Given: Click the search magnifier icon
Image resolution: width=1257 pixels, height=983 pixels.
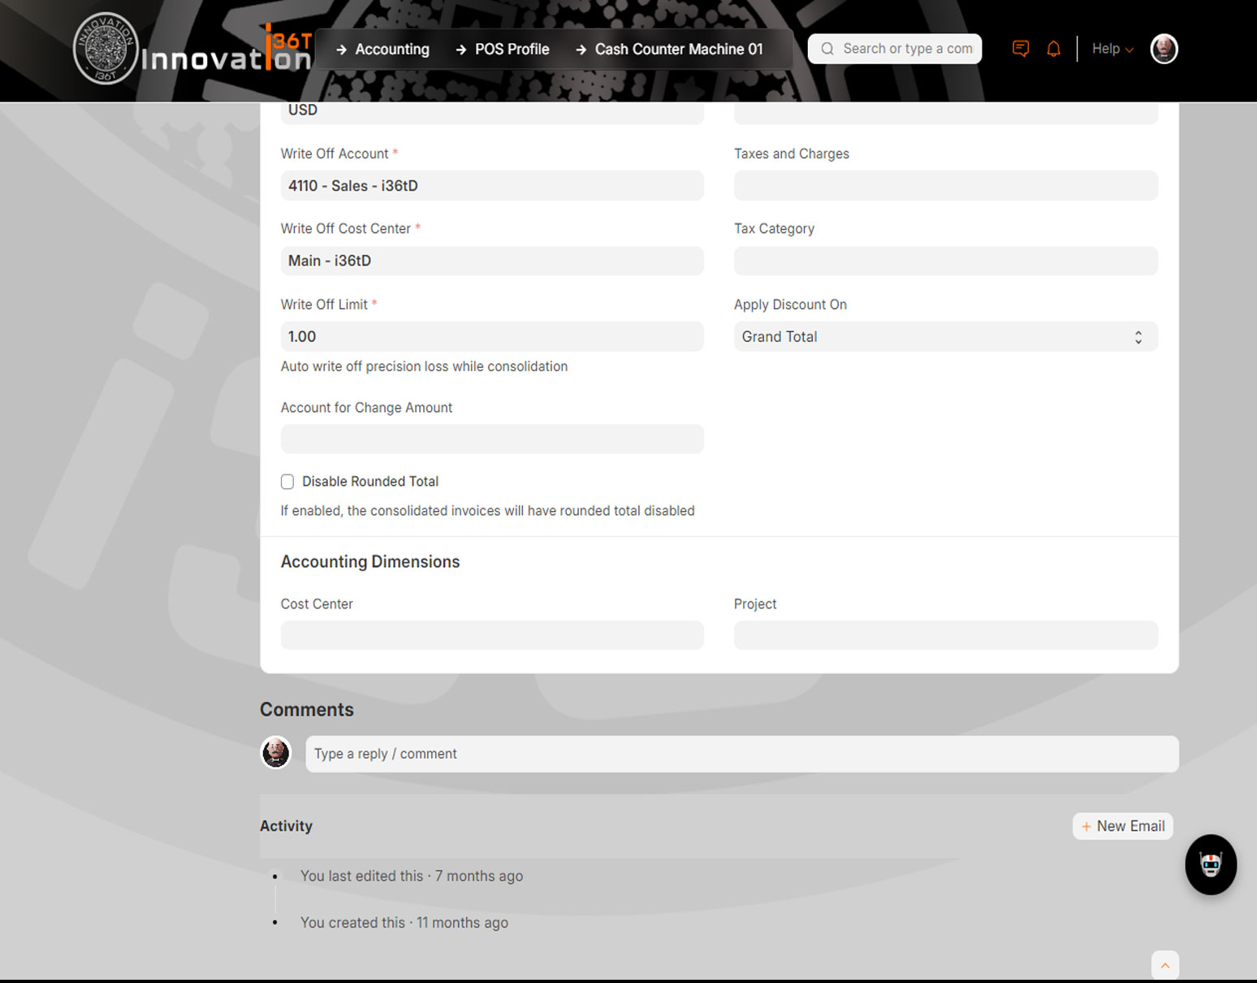Looking at the screenshot, I should (827, 49).
